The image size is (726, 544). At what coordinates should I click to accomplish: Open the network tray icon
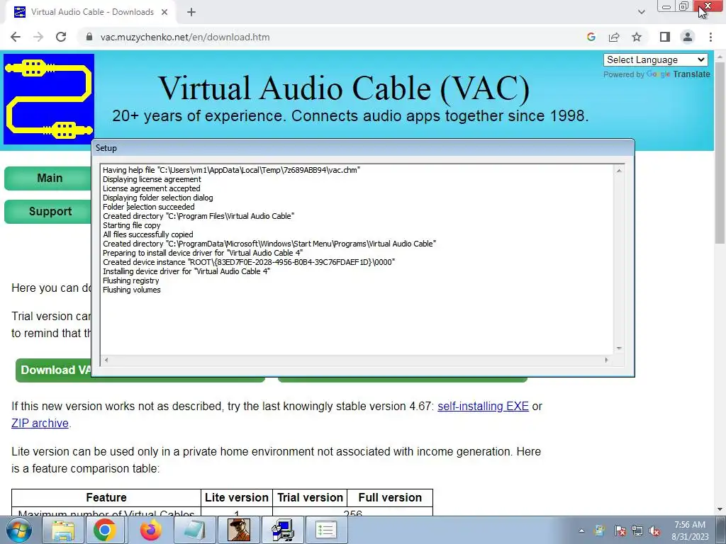coord(637,531)
